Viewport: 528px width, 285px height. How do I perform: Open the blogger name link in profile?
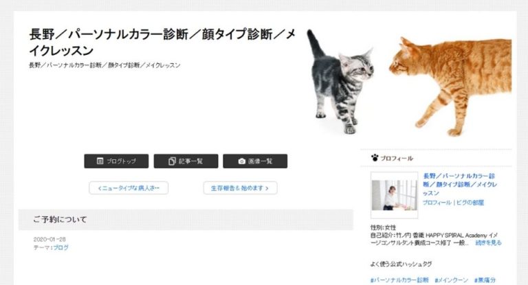pyautogui.click(x=460, y=185)
